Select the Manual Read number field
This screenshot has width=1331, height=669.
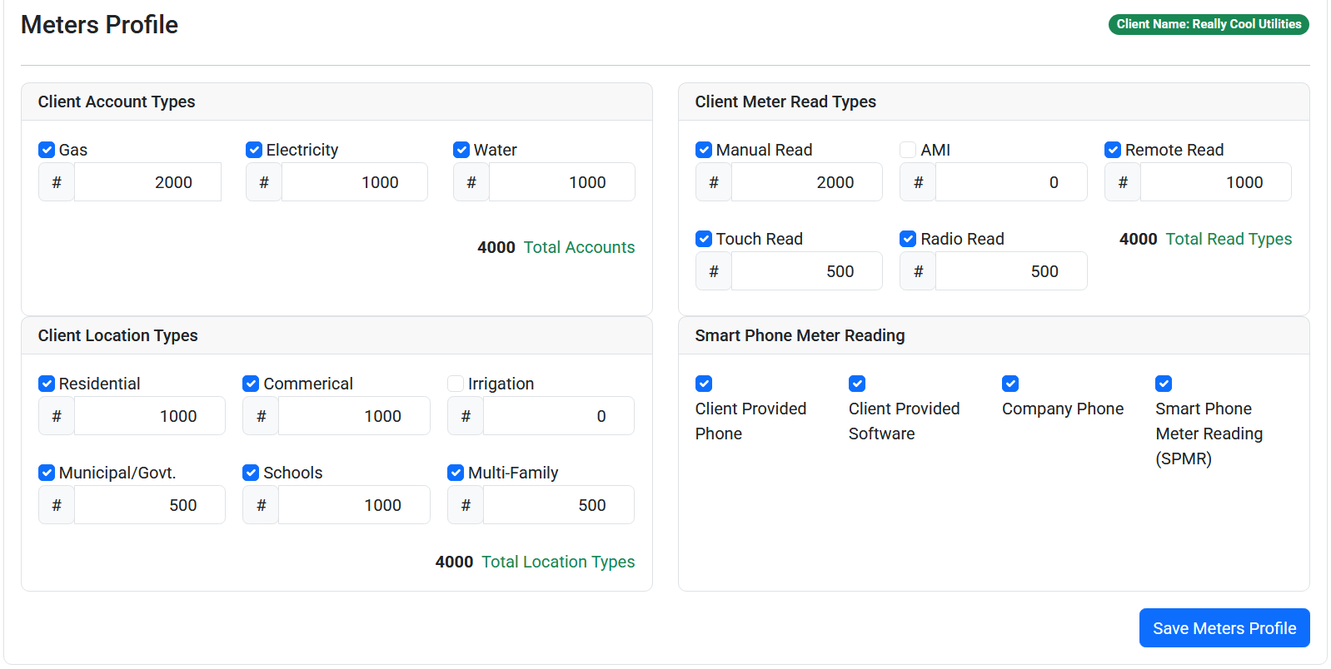tap(806, 182)
